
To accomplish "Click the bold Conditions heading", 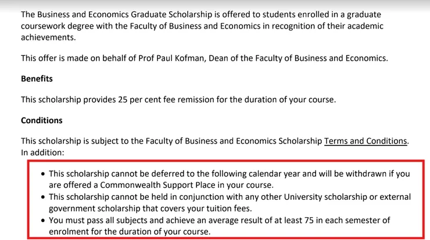I will pyautogui.click(x=41, y=120).
